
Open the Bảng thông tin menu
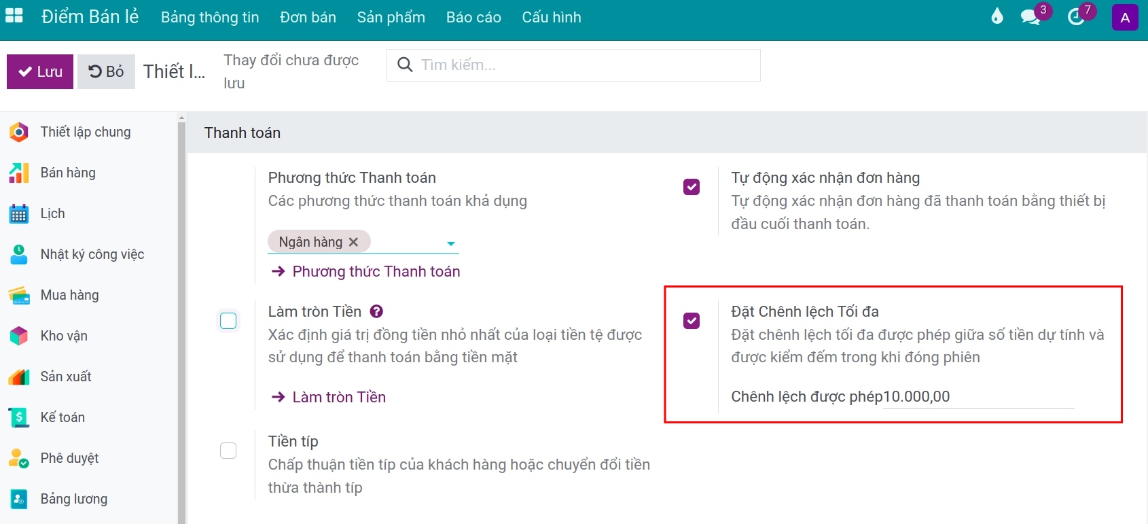210,17
